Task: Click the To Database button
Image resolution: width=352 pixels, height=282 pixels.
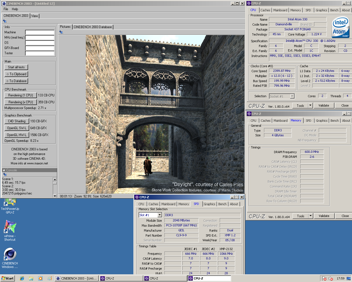Action: click(x=16, y=81)
